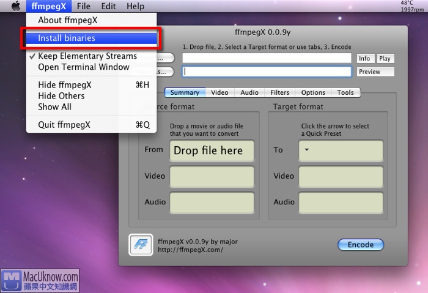
Task: Open the Apple menu
Action: coord(16,6)
